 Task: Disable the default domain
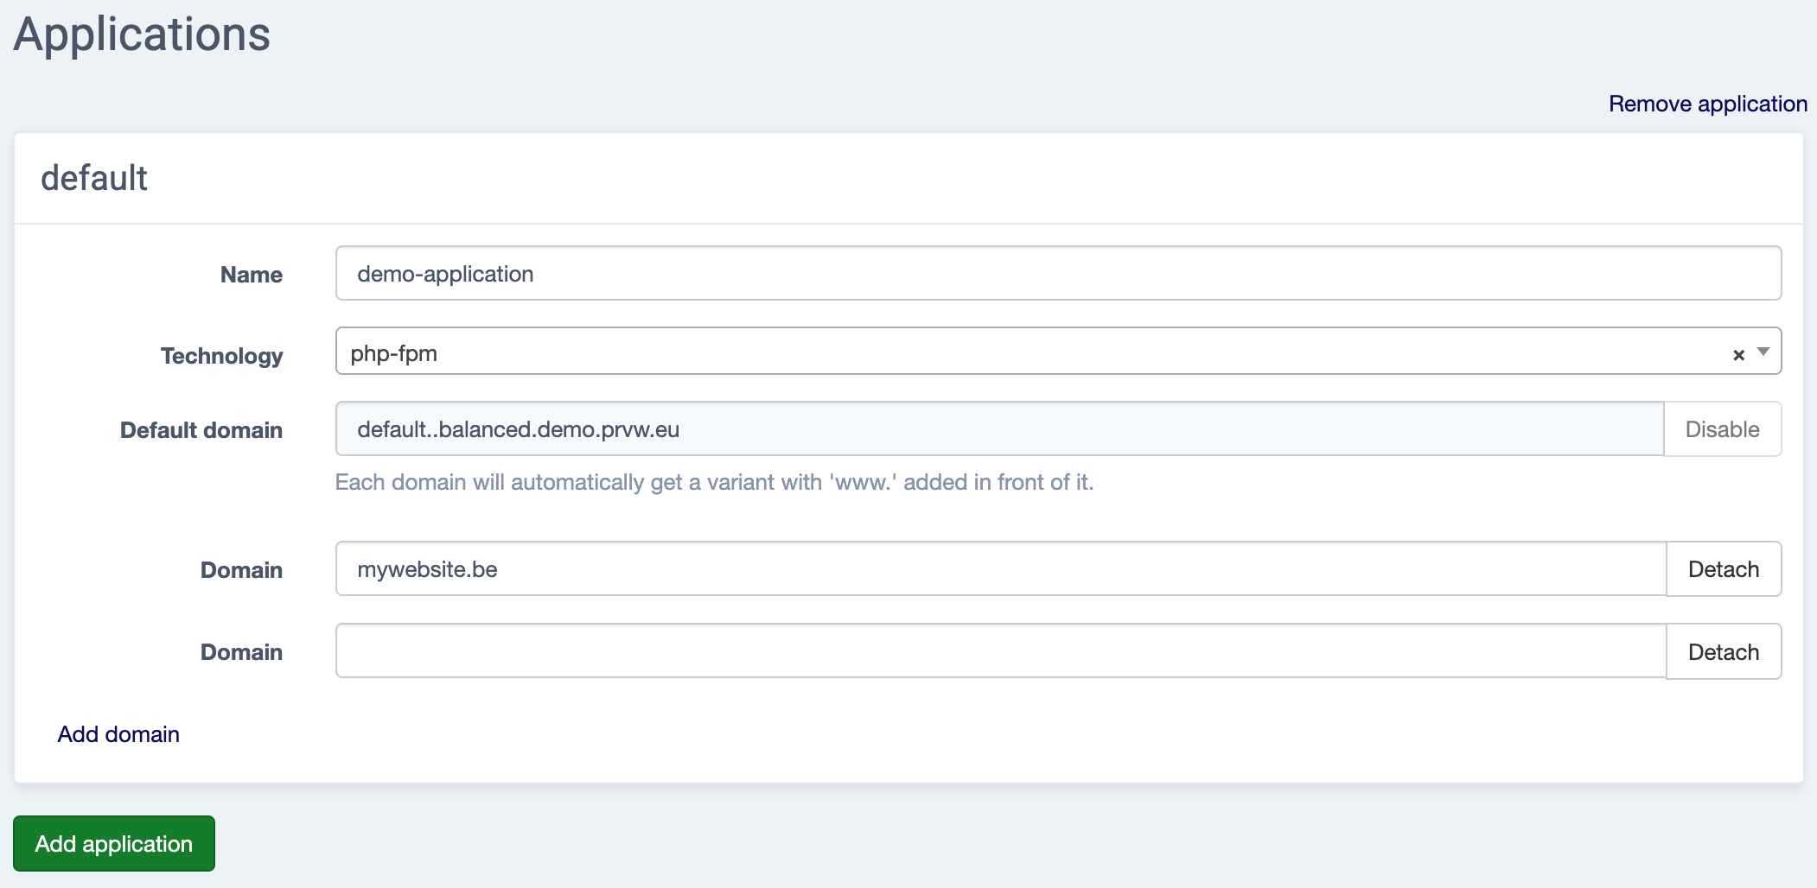coord(1721,429)
